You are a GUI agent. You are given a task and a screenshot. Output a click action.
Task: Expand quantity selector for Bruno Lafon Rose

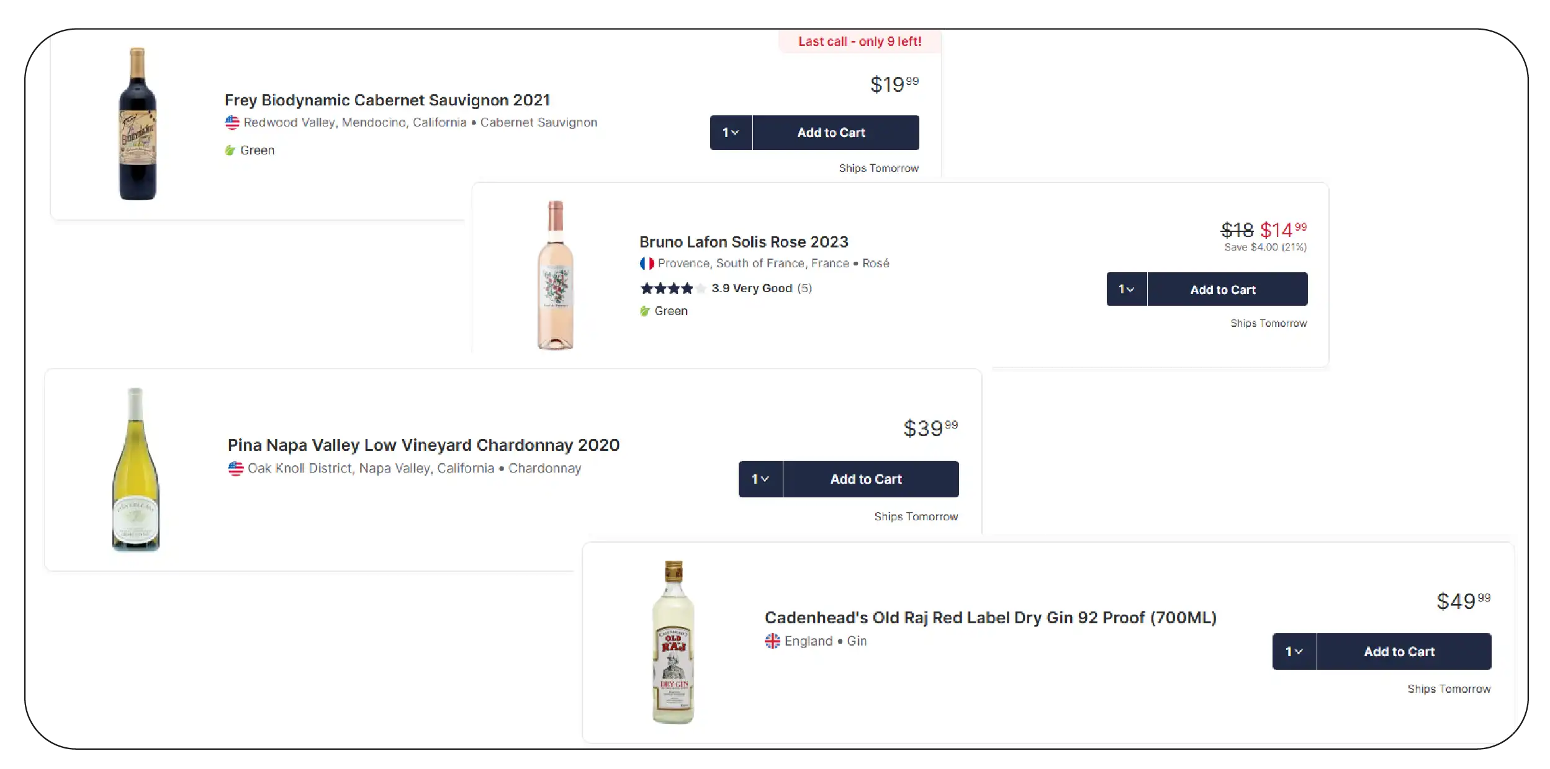[x=1126, y=290]
